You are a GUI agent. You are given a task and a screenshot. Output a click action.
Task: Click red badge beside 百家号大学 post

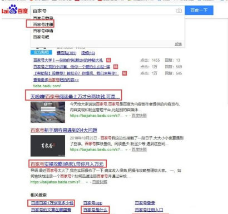coord(108,60)
